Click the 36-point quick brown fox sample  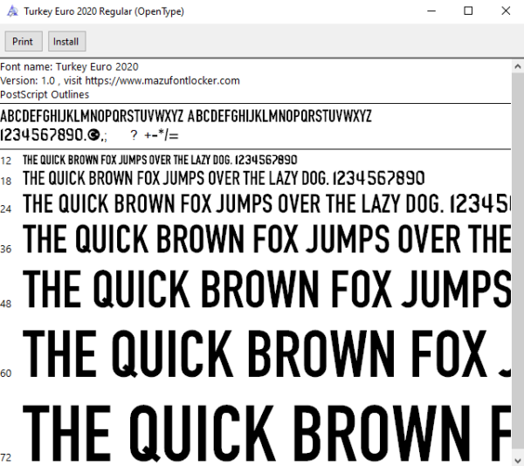266,239
